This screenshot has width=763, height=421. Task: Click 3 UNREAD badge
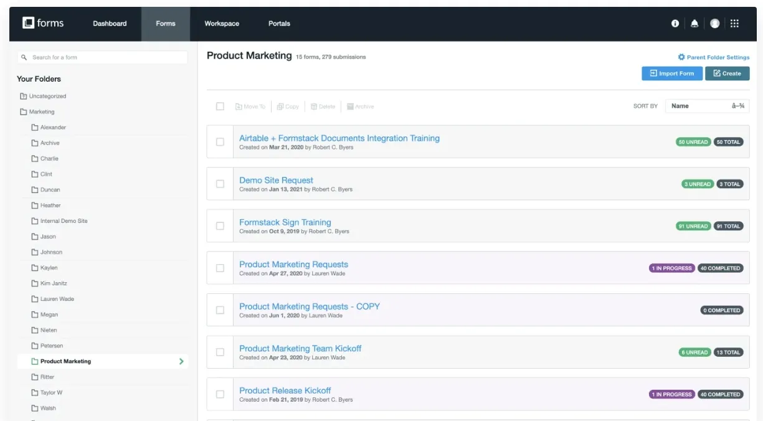click(x=698, y=184)
